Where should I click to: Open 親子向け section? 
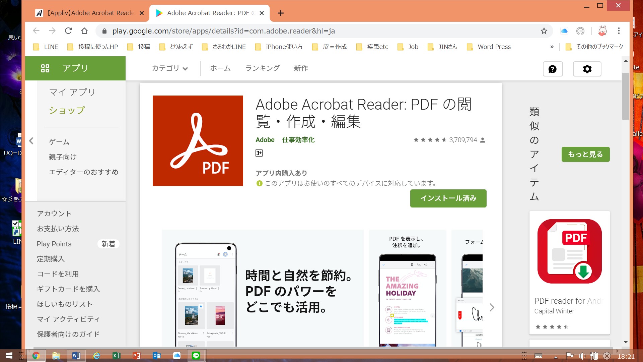pyautogui.click(x=63, y=157)
